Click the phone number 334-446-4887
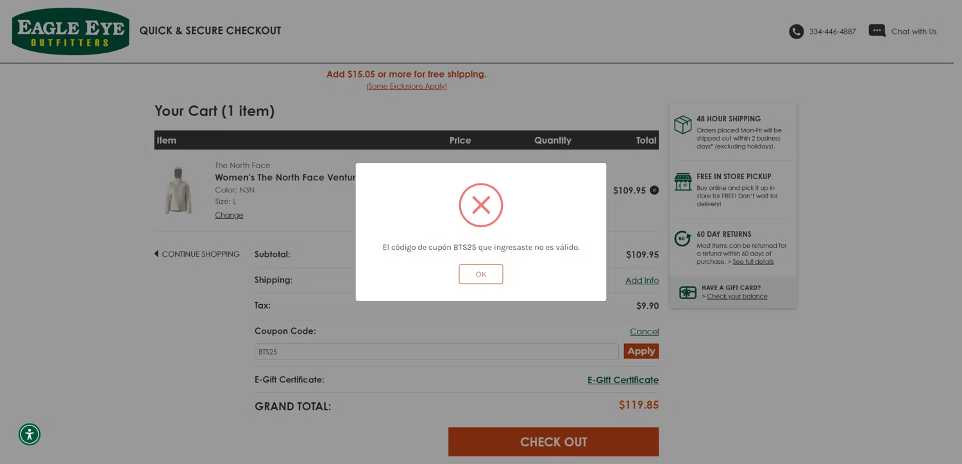 pos(832,31)
